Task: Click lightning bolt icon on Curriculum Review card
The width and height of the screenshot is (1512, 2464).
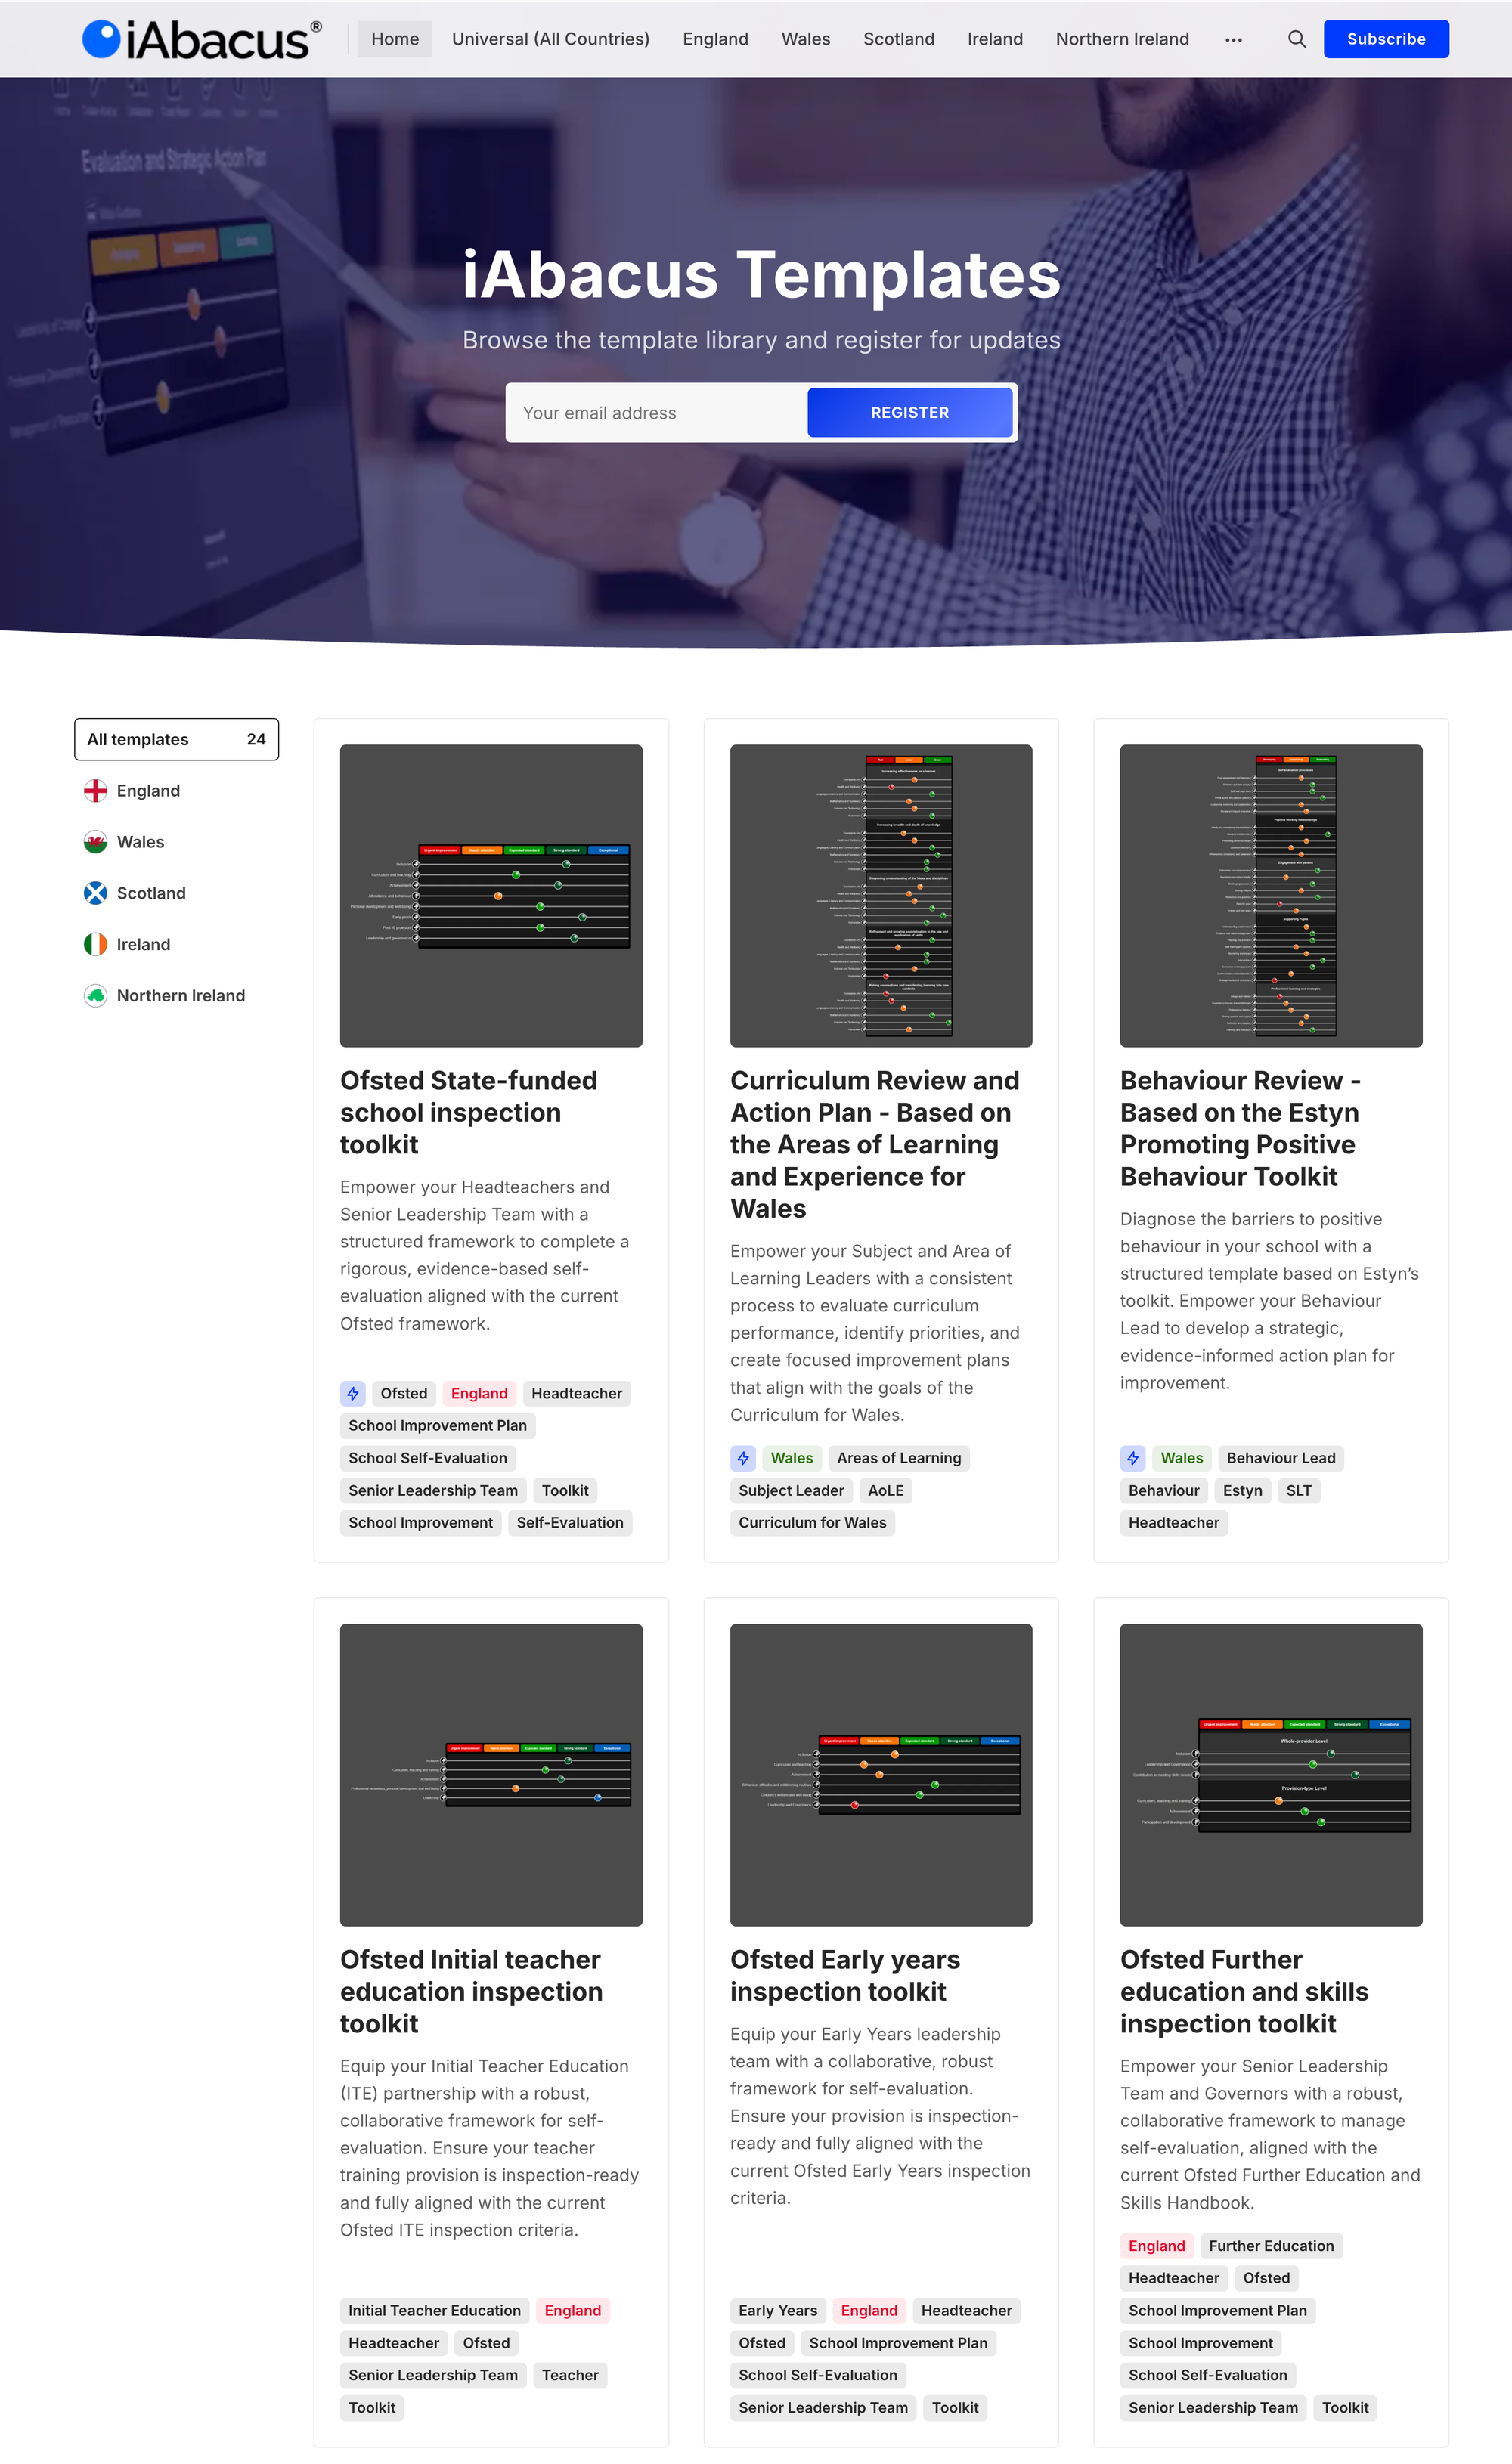Action: pos(743,1458)
